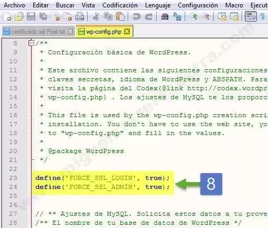This screenshot has height=228, width=268.
Task: Collapse the comment block fold at line 8
Action: 31,43
